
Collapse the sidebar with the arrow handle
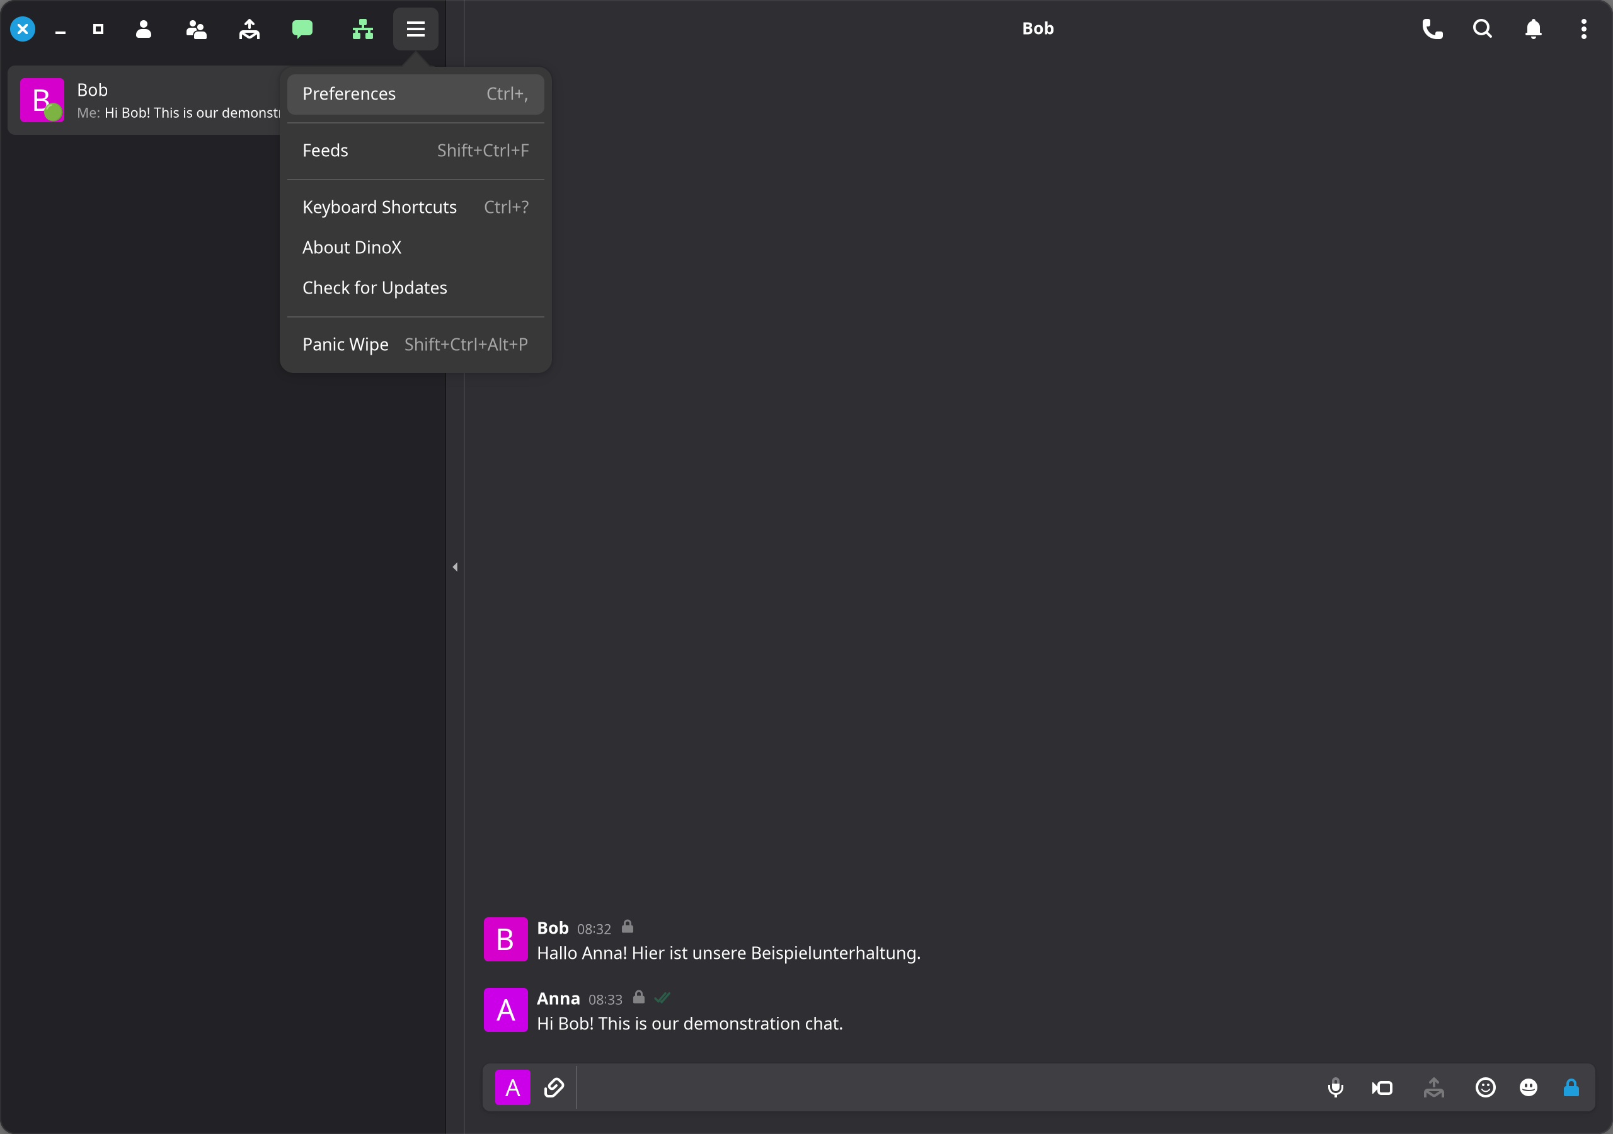coord(456,567)
